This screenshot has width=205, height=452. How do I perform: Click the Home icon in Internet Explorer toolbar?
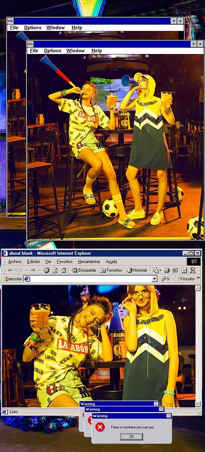(x=64, y=270)
